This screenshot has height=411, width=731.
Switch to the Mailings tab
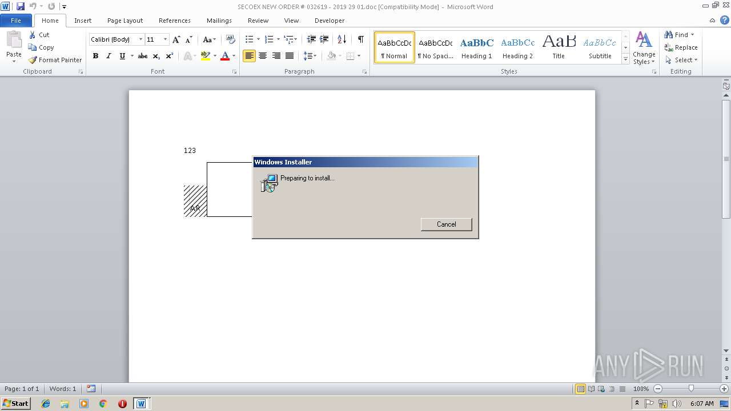click(x=219, y=20)
